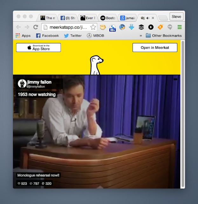Bookmark this page with the star icon
This screenshot has width=198, height=204.
coord(93,27)
